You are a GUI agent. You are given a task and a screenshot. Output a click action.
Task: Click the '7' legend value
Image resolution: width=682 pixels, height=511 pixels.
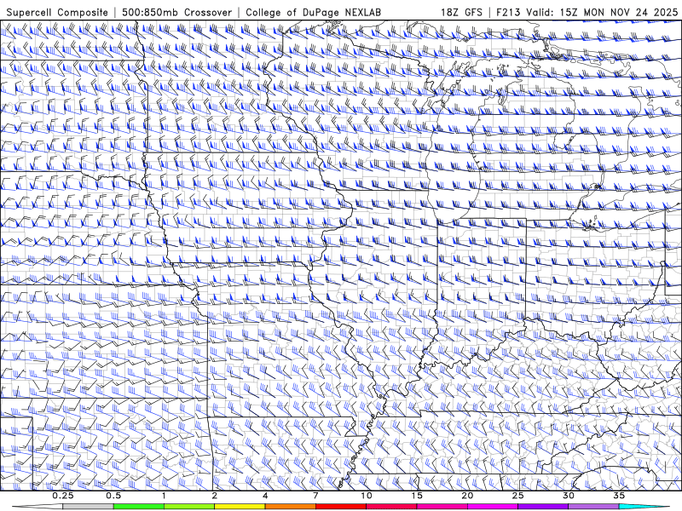click(315, 496)
